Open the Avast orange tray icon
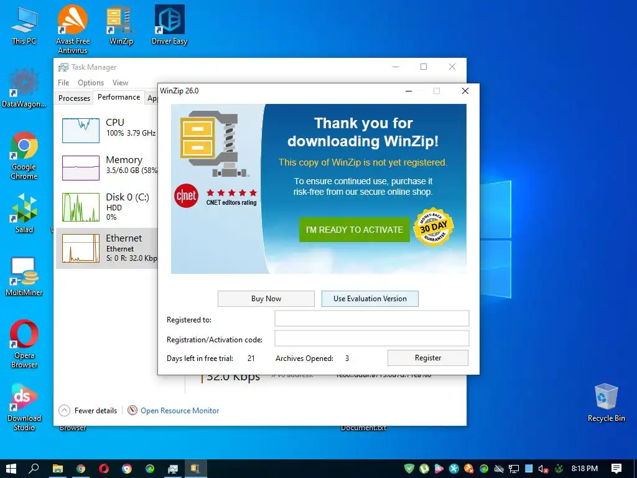The height and width of the screenshot is (478, 637). click(469, 469)
